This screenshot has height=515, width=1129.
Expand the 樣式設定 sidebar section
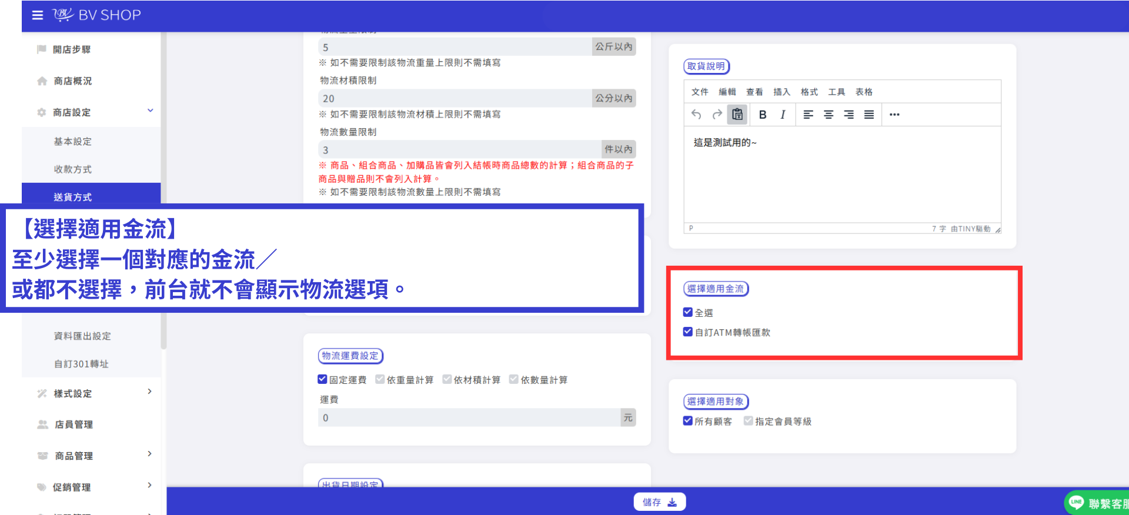coord(150,392)
